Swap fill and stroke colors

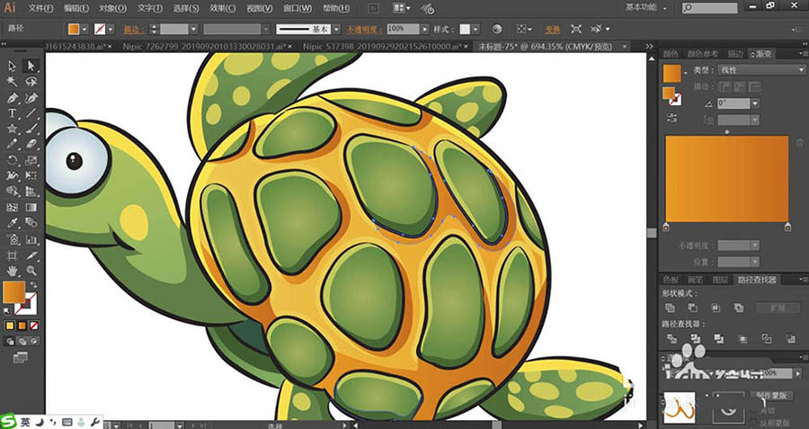pos(34,285)
